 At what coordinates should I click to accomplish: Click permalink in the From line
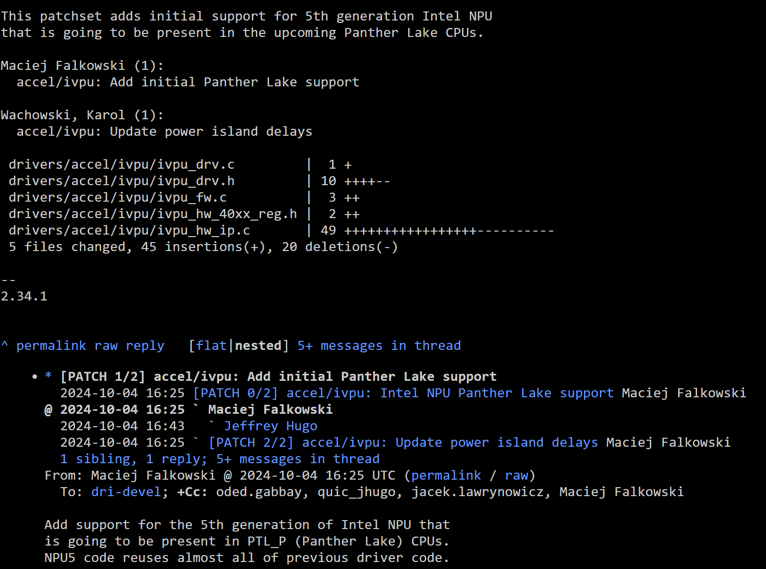[x=446, y=475]
